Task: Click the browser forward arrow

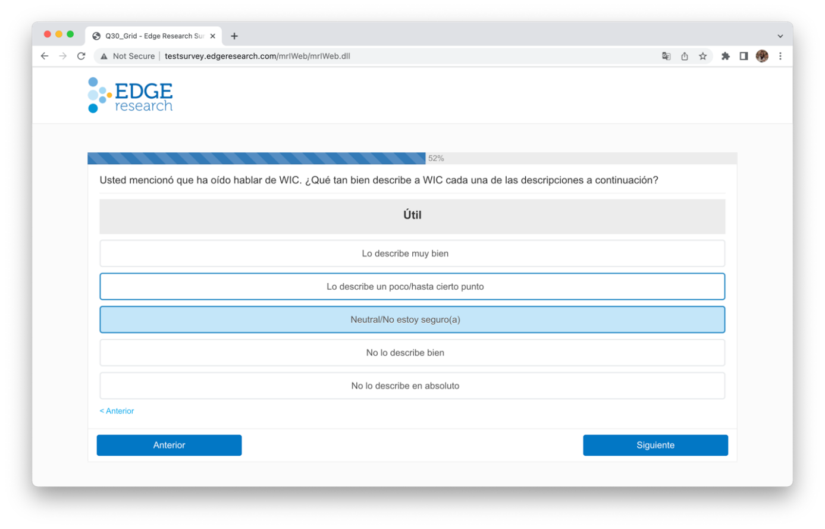Action: click(63, 56)
